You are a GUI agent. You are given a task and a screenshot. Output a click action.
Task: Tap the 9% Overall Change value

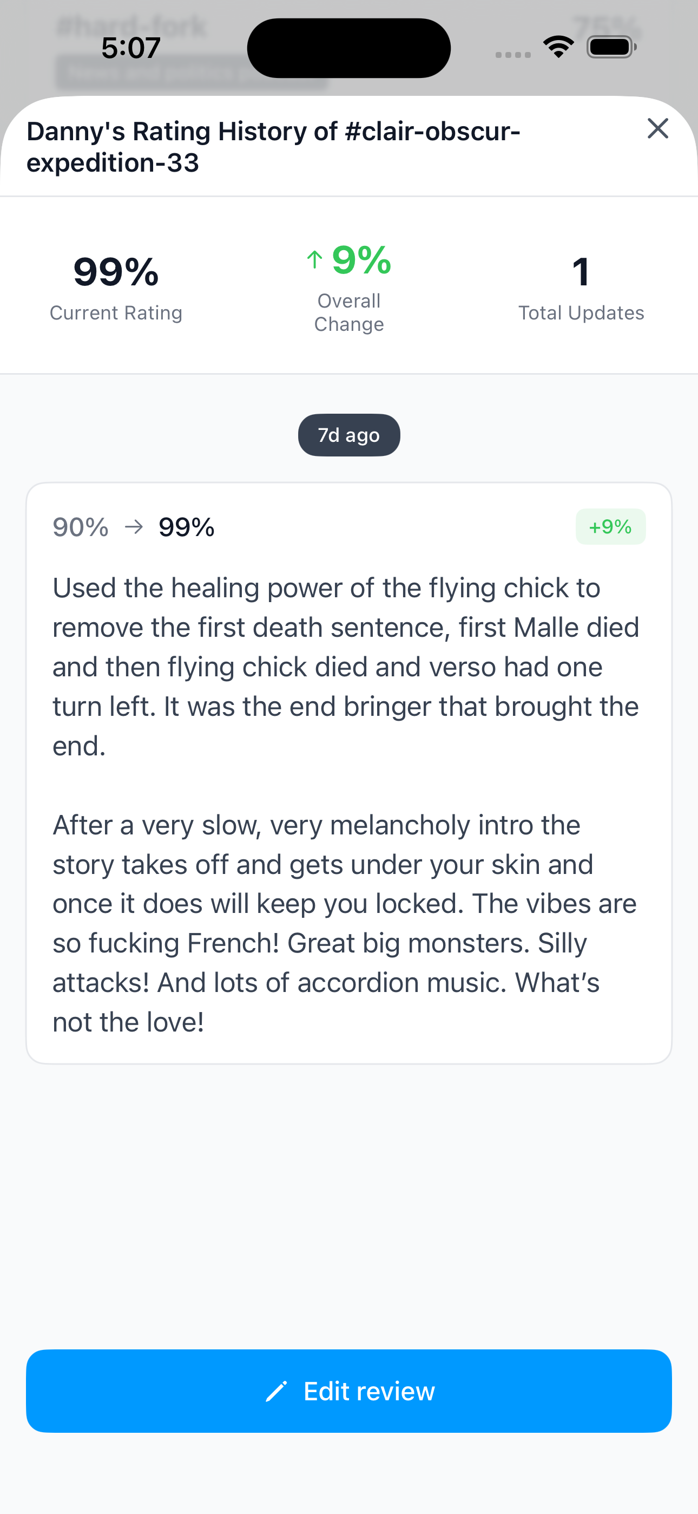tap(361, 259)
